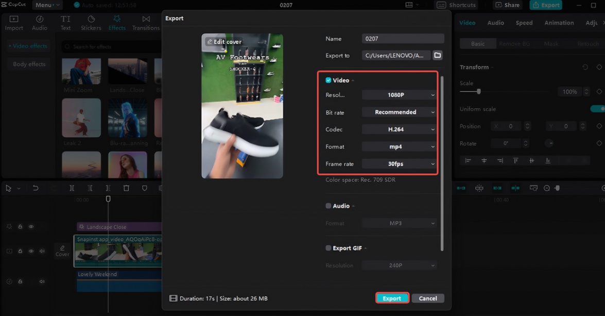
Task: Click the Export button in dialog
Action: click(392, 298)
